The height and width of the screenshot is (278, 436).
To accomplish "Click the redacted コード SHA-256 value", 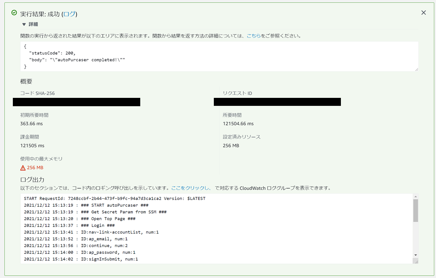I will [76, 102].
